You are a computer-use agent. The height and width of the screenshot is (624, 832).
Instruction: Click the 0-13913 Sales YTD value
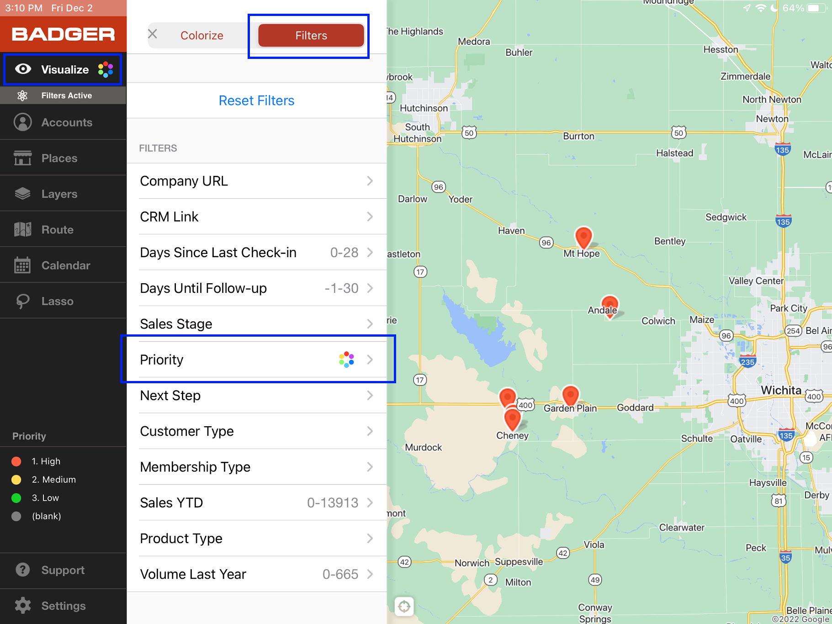[x=333, y=502]
